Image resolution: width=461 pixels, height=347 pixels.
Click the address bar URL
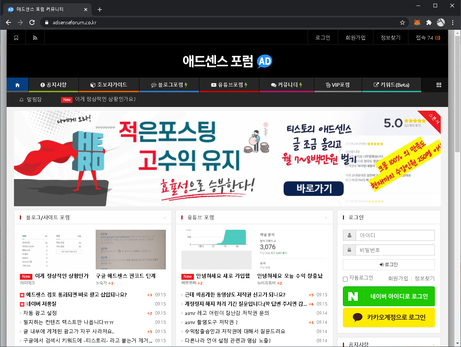tap(75, 22)
